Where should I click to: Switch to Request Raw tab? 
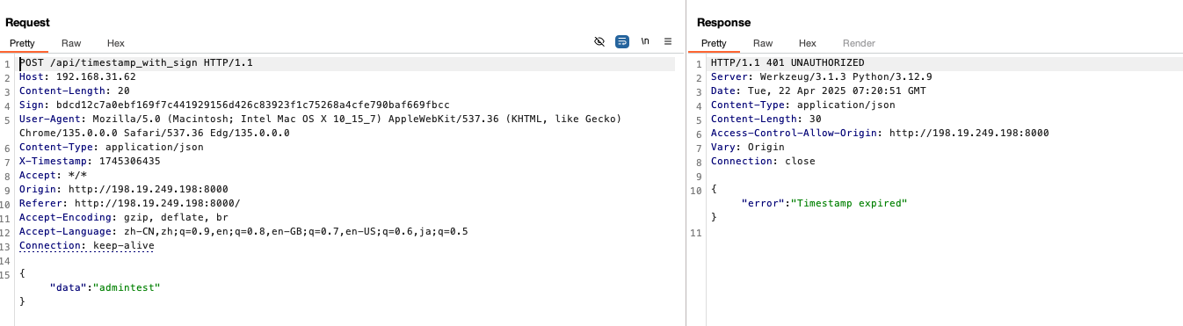tap(71, 43)
